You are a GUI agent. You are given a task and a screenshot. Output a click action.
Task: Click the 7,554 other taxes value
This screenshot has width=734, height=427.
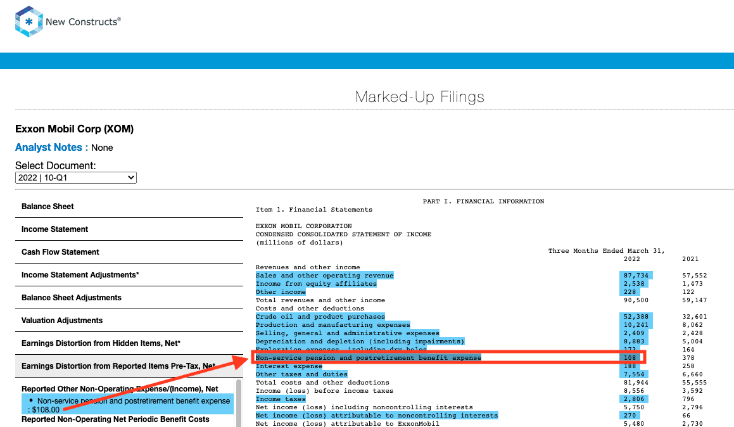[x=634, y=374]
